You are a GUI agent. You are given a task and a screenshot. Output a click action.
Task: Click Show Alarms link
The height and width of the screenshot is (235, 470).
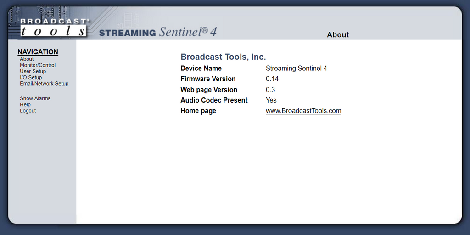click(x=35, y=98)
